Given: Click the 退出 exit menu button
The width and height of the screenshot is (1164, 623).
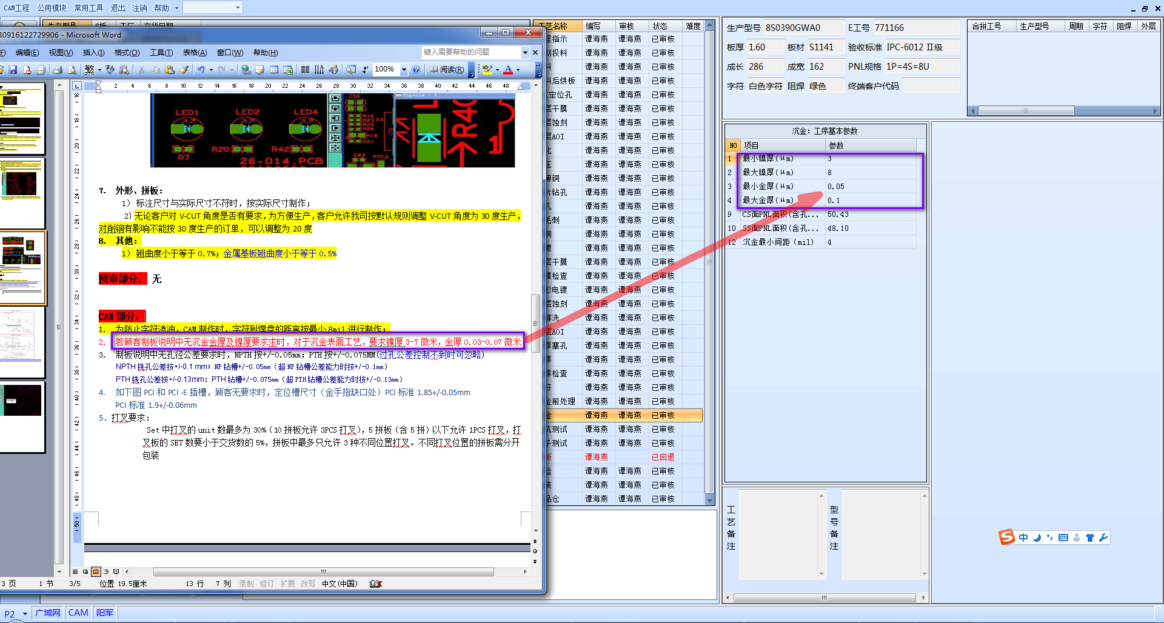Looking at the screenshot, I should click(x=118, y=8).
